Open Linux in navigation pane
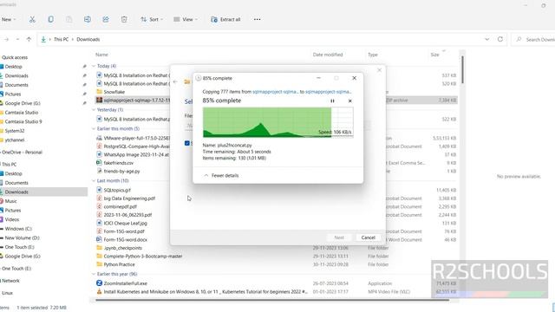This screenshot has height=312, width=555. 7,293
